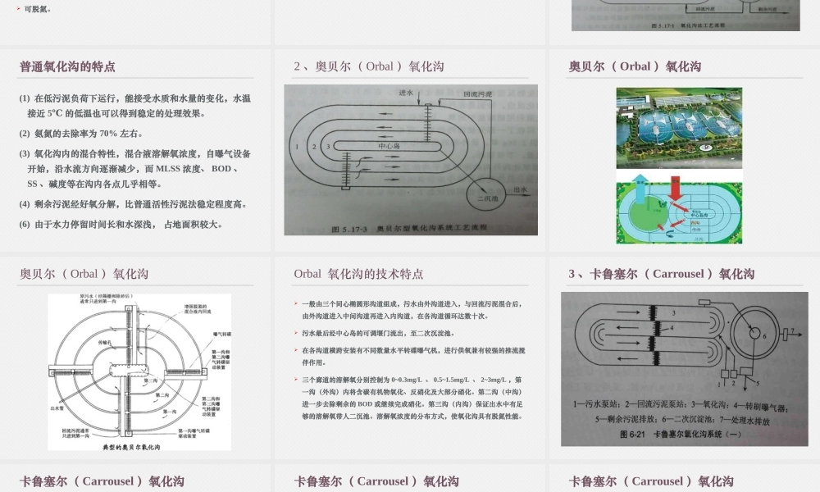Select the bullet 污水最后经中心岛的可调堰门流出
Viewport: 820px width, 492px height.
tap(379, 333)
